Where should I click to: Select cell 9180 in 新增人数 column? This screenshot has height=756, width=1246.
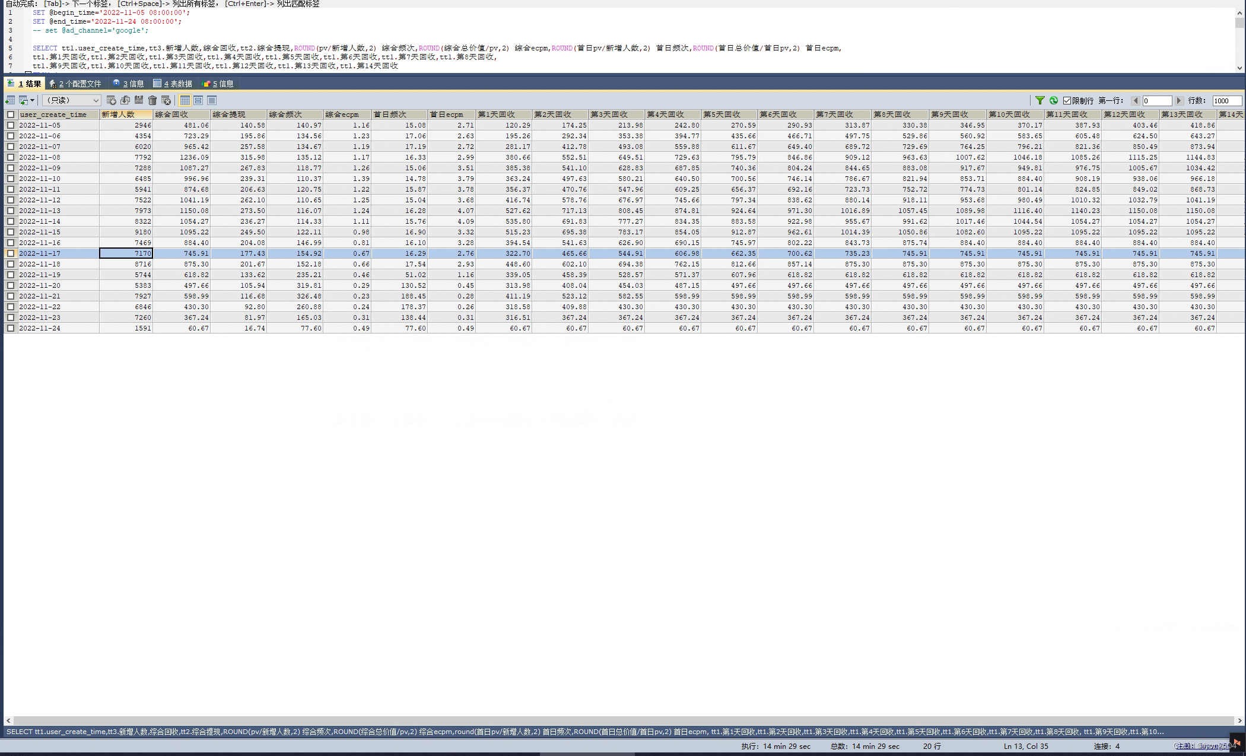coord(126,232)
